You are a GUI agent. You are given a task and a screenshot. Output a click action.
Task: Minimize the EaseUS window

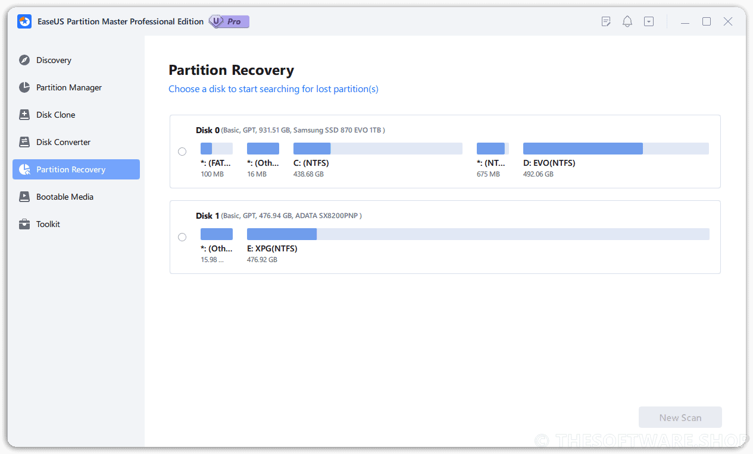tap(685, 21)
